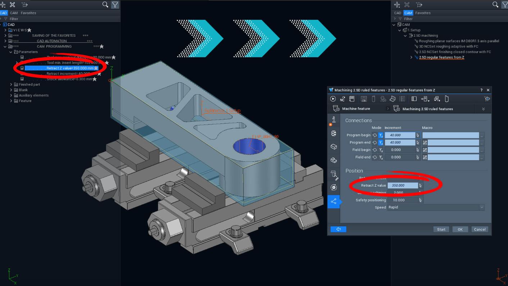Click the save icon in the machining dialog toolbar
The image size is (508, 286).
pyautogui.click(x=363, y=99)
